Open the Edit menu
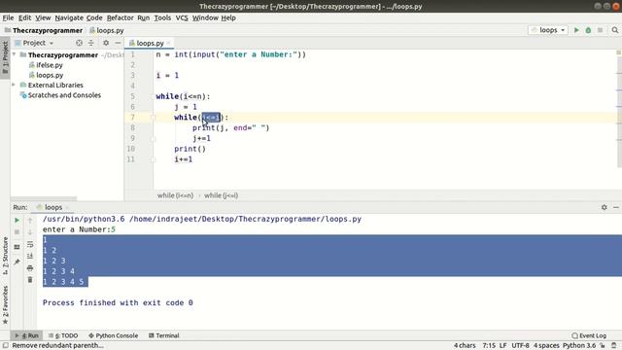The image size is (622, 350). 24,17
